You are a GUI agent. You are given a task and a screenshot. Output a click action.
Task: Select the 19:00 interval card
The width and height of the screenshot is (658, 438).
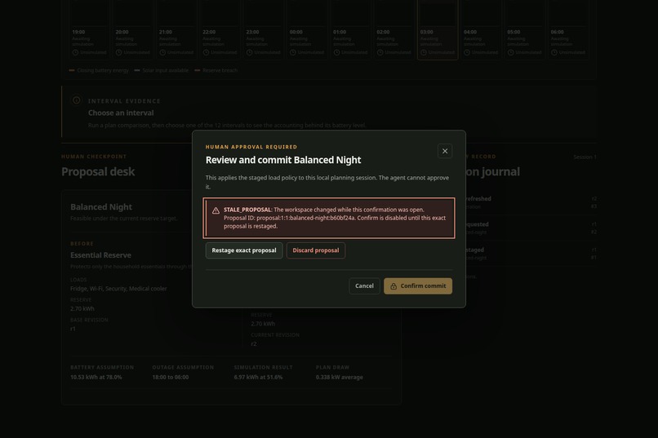coord(89,30)
